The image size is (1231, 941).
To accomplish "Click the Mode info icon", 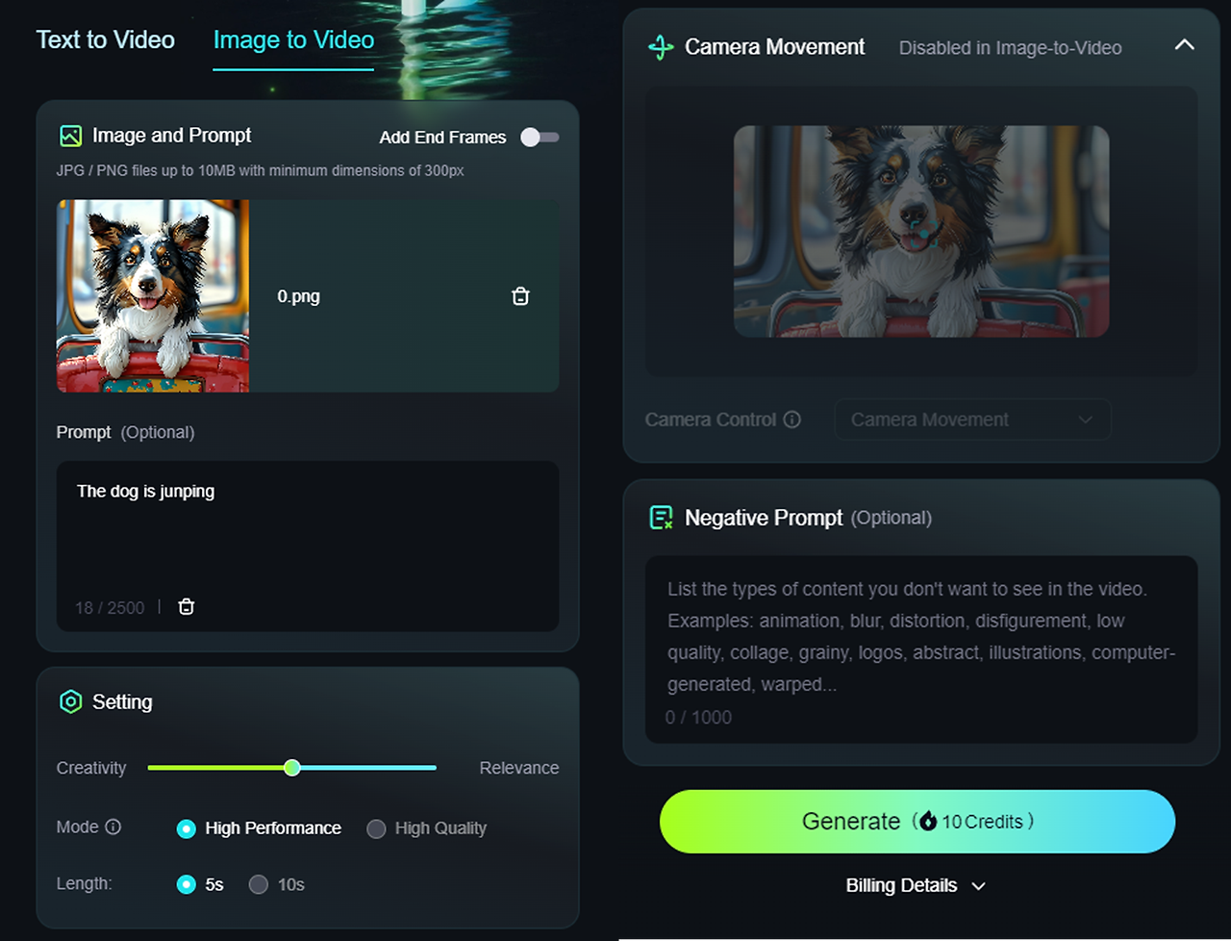I will [113, 827].
